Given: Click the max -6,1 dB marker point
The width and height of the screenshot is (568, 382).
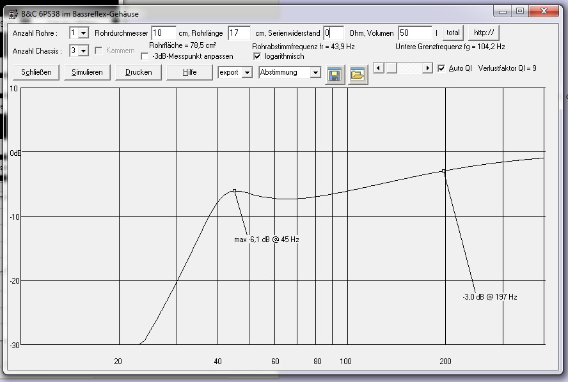Looking at the screenshot, I should click(x=234, y=190).
